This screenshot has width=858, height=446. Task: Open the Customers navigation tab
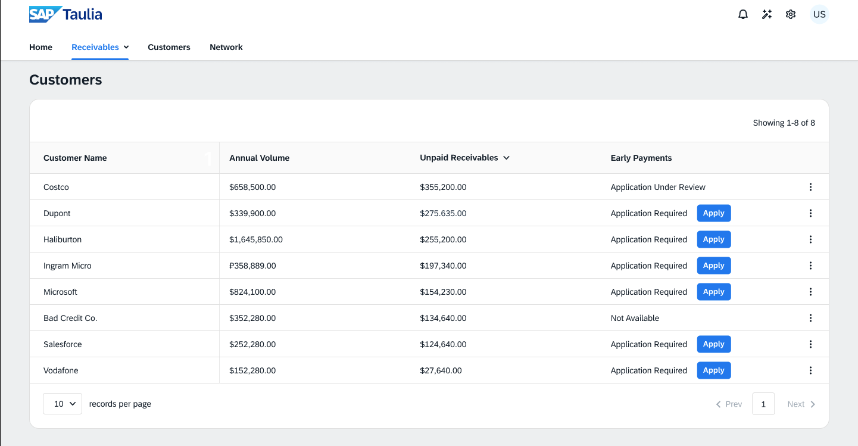pos(169,47)
